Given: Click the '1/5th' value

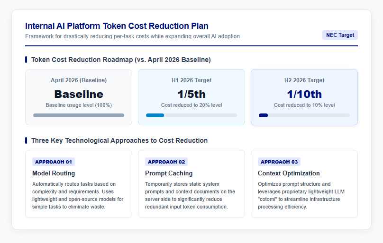Looking at the screenshot, I should tap(191, 94).
